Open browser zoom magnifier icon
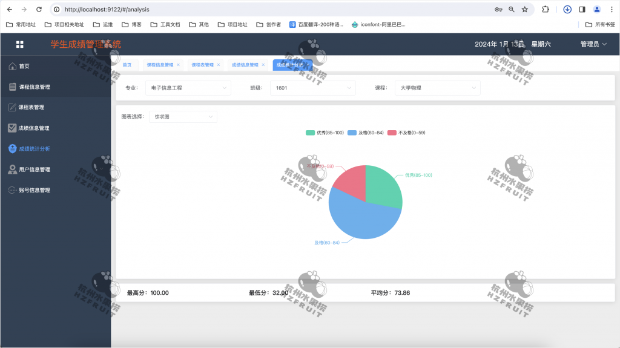 click(x=511, y=10)
